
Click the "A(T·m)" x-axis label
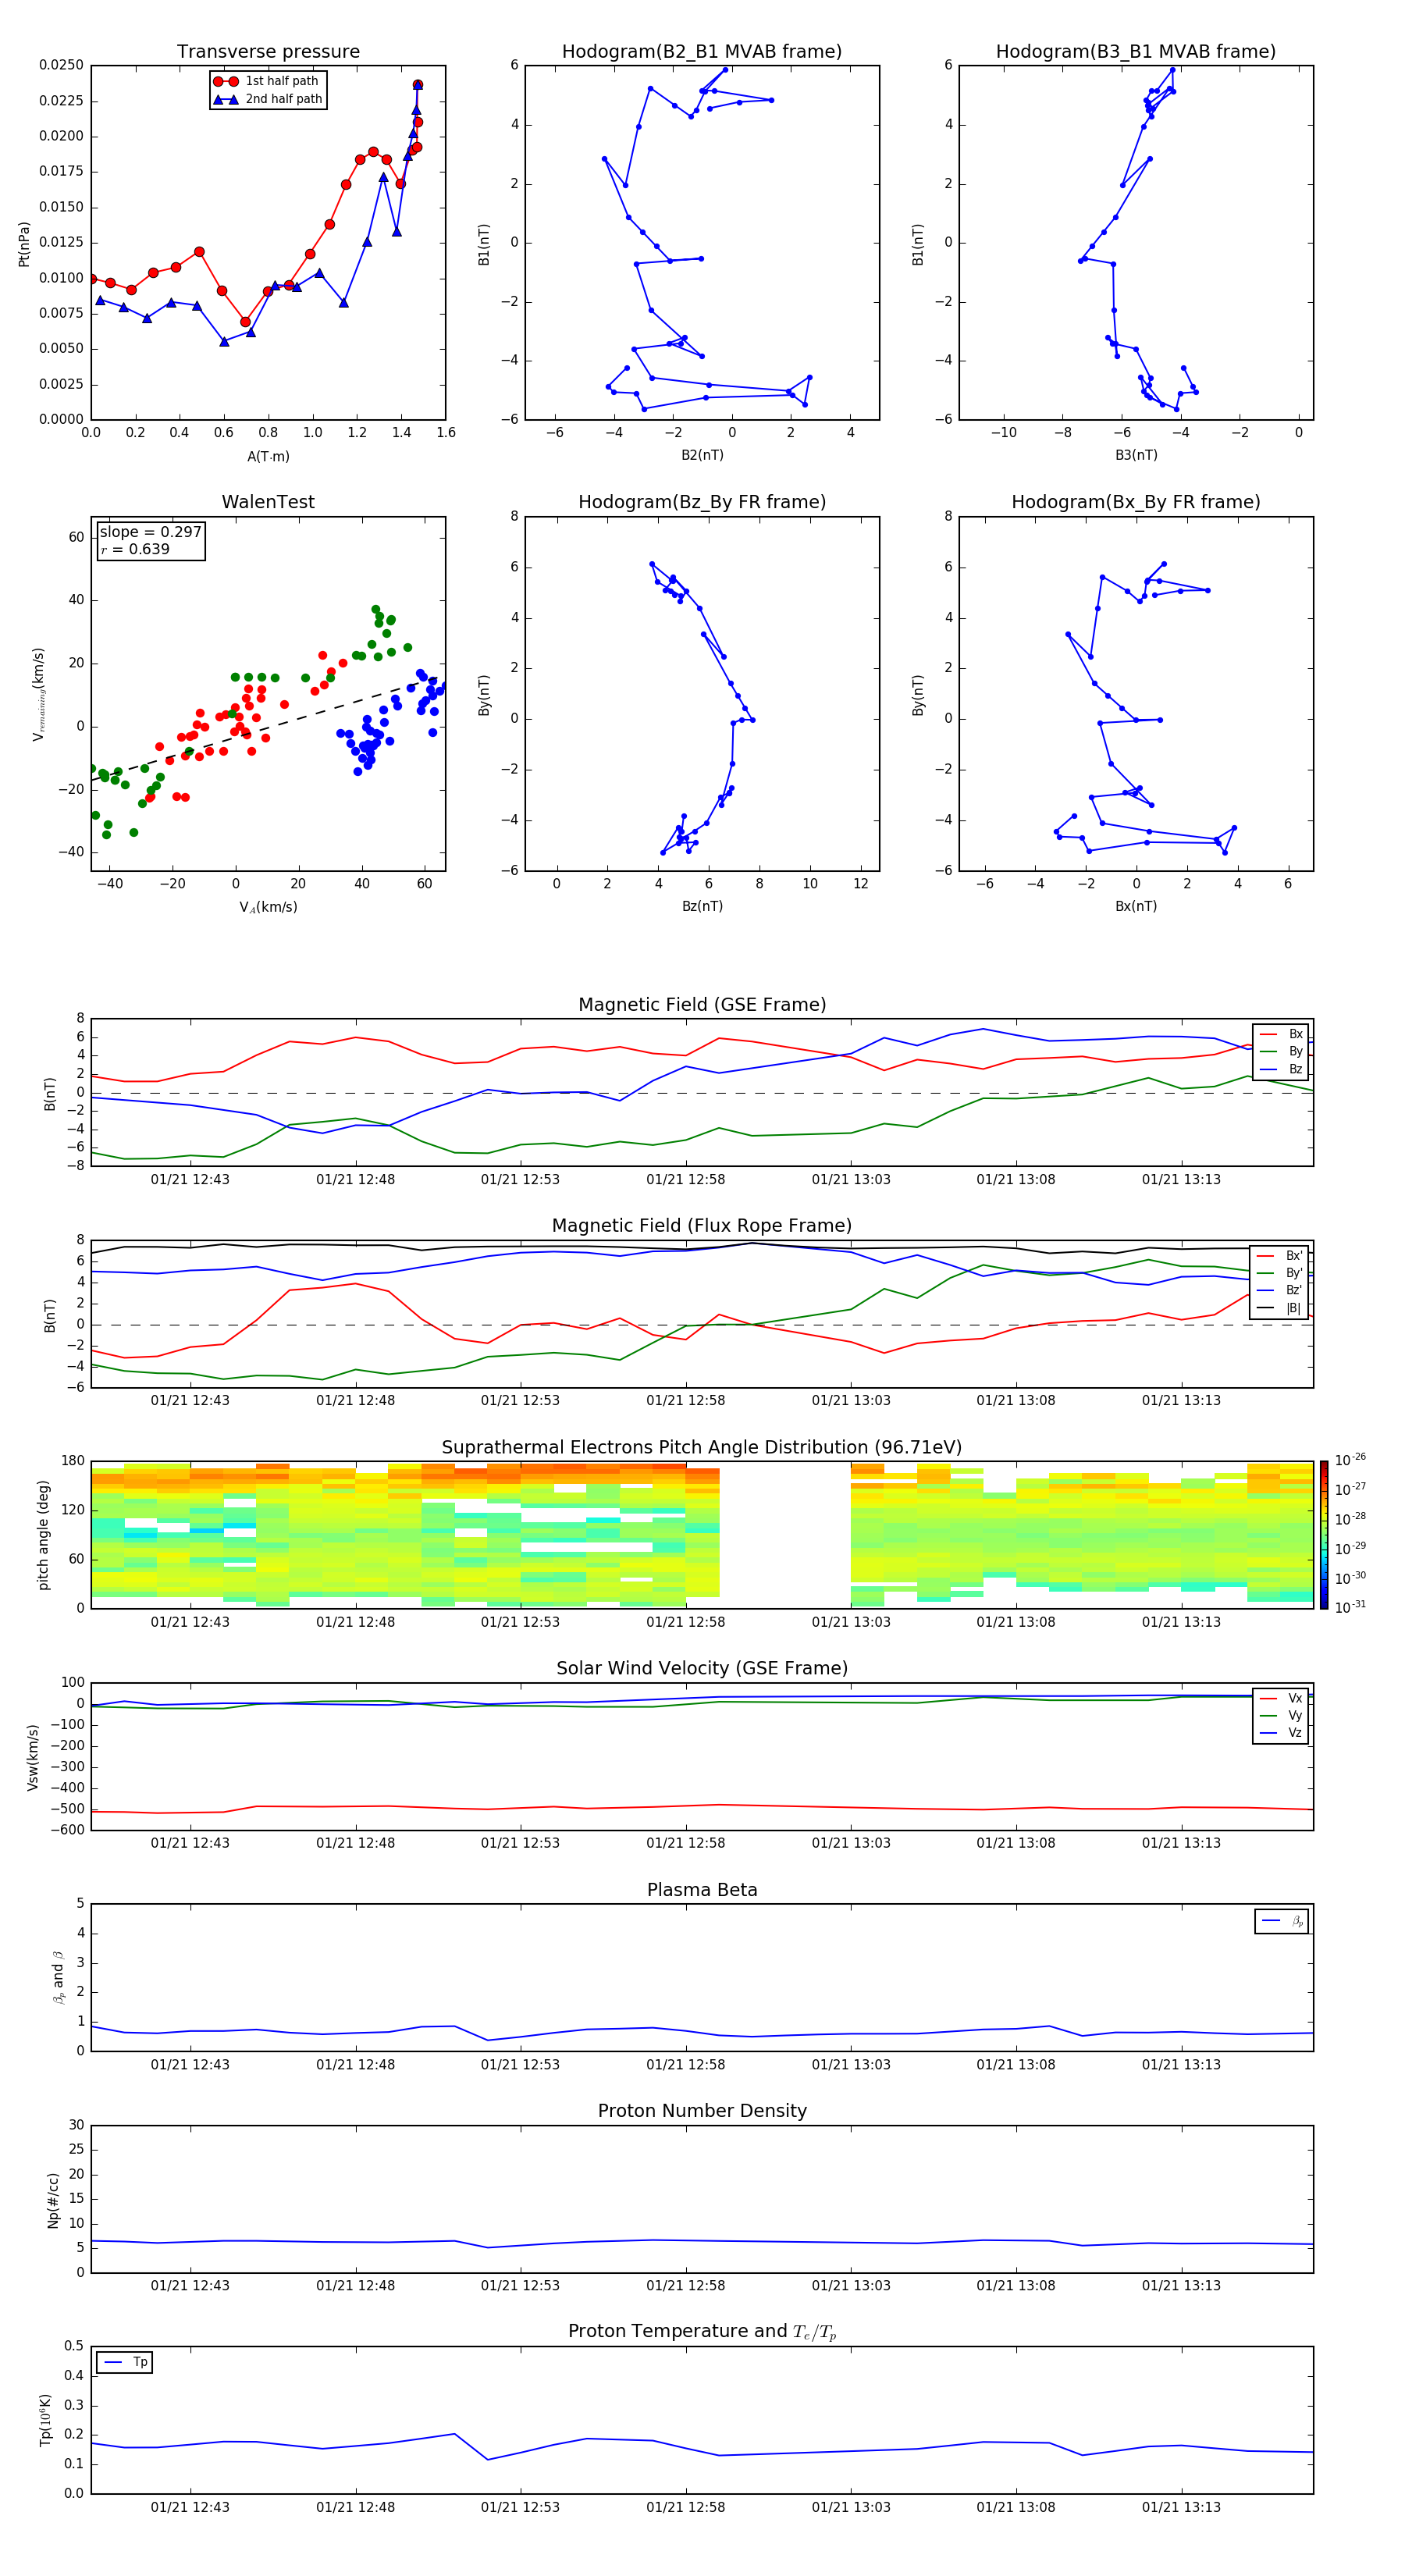268,456
